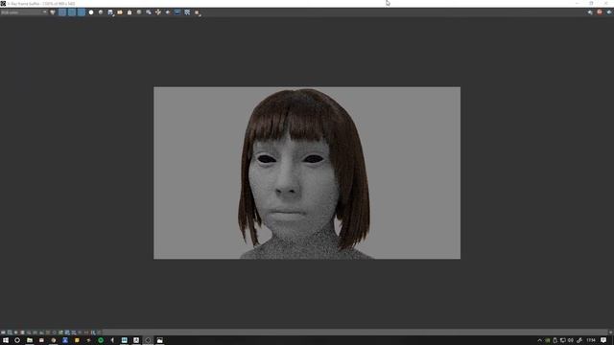Screen dimensions: 614x345
Task: Load an image with the folder icon
Action: tap(120, 12)
